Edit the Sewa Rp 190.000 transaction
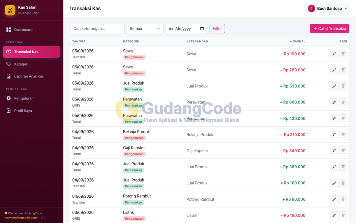Screen dimensions: 356x223 [334, 54]
